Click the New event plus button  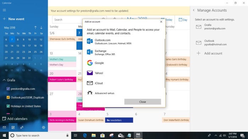click(4, 19)
